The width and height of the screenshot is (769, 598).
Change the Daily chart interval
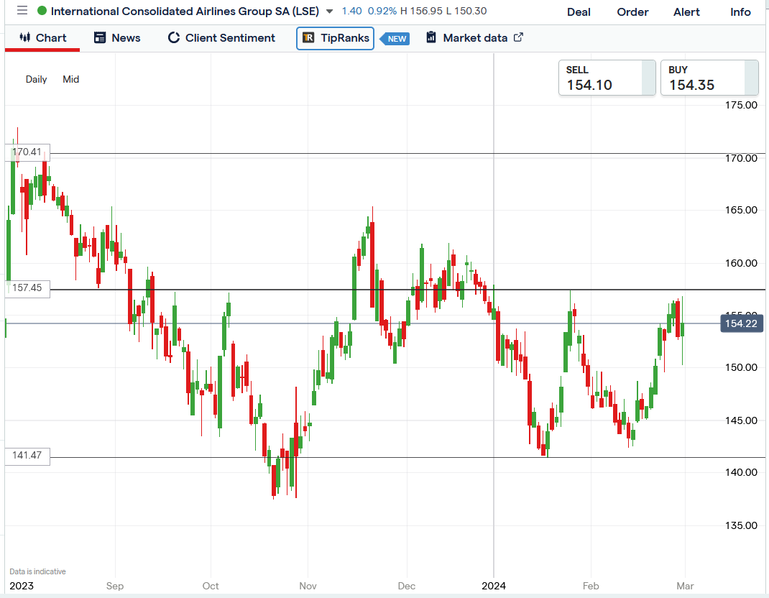pos(36,80)
